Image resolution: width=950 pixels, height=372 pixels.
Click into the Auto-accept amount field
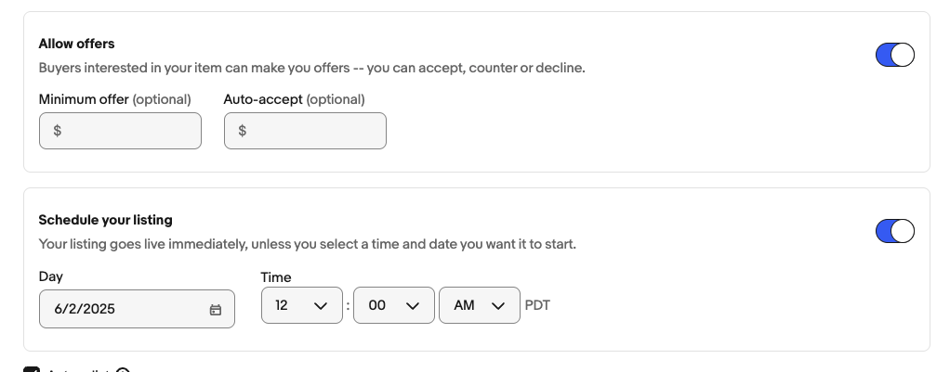click(x=305, y=131)
